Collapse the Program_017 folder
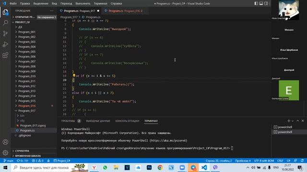Screen dimensions: 307x172 click(34, 111)
